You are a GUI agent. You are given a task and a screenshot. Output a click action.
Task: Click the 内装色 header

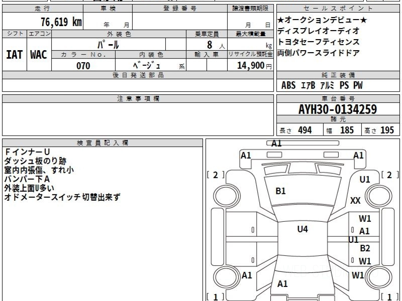click(x=151, y=55)
